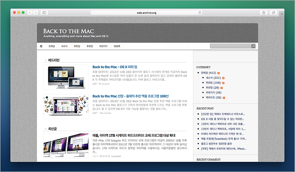295x172 pixels.
Task: Go forward with Safari's forward arrow
Action: [x=36, y=13]
